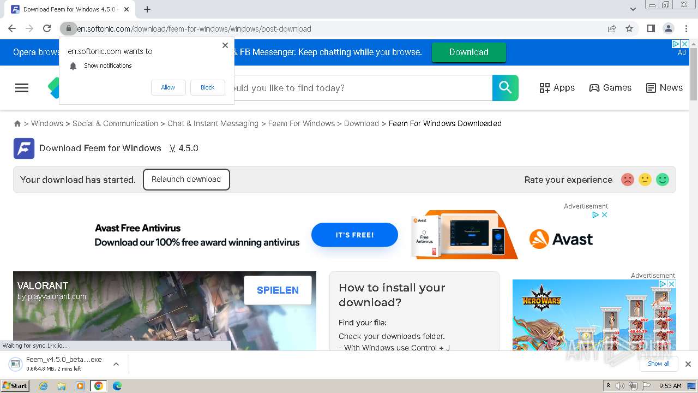Share this page using the share icon

click(612, 28)
